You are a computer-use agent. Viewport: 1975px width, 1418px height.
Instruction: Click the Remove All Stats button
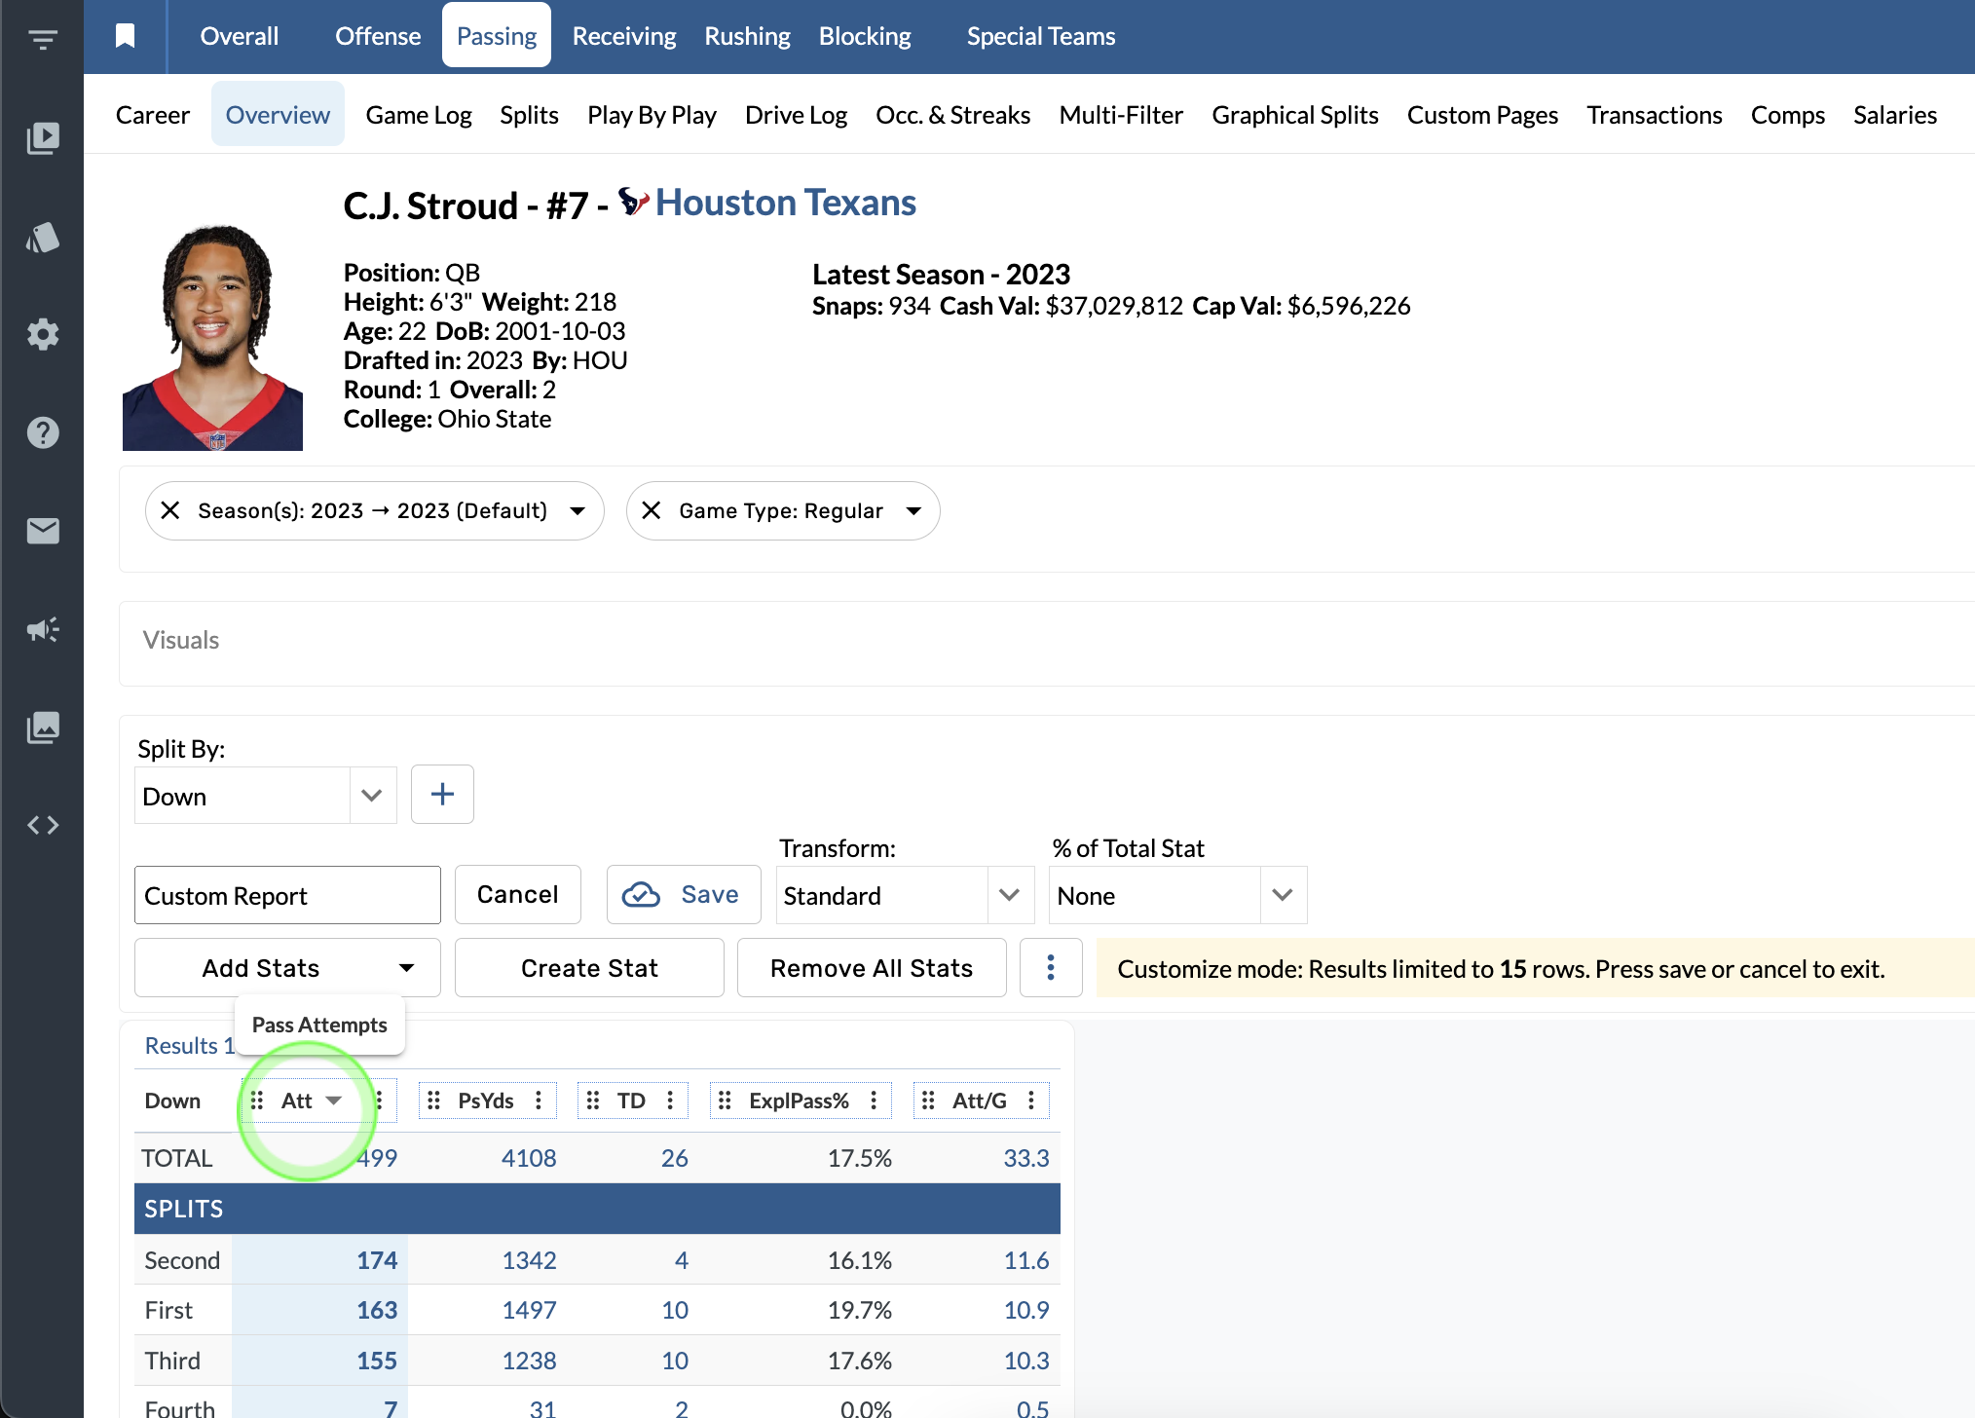pos(871,968)
